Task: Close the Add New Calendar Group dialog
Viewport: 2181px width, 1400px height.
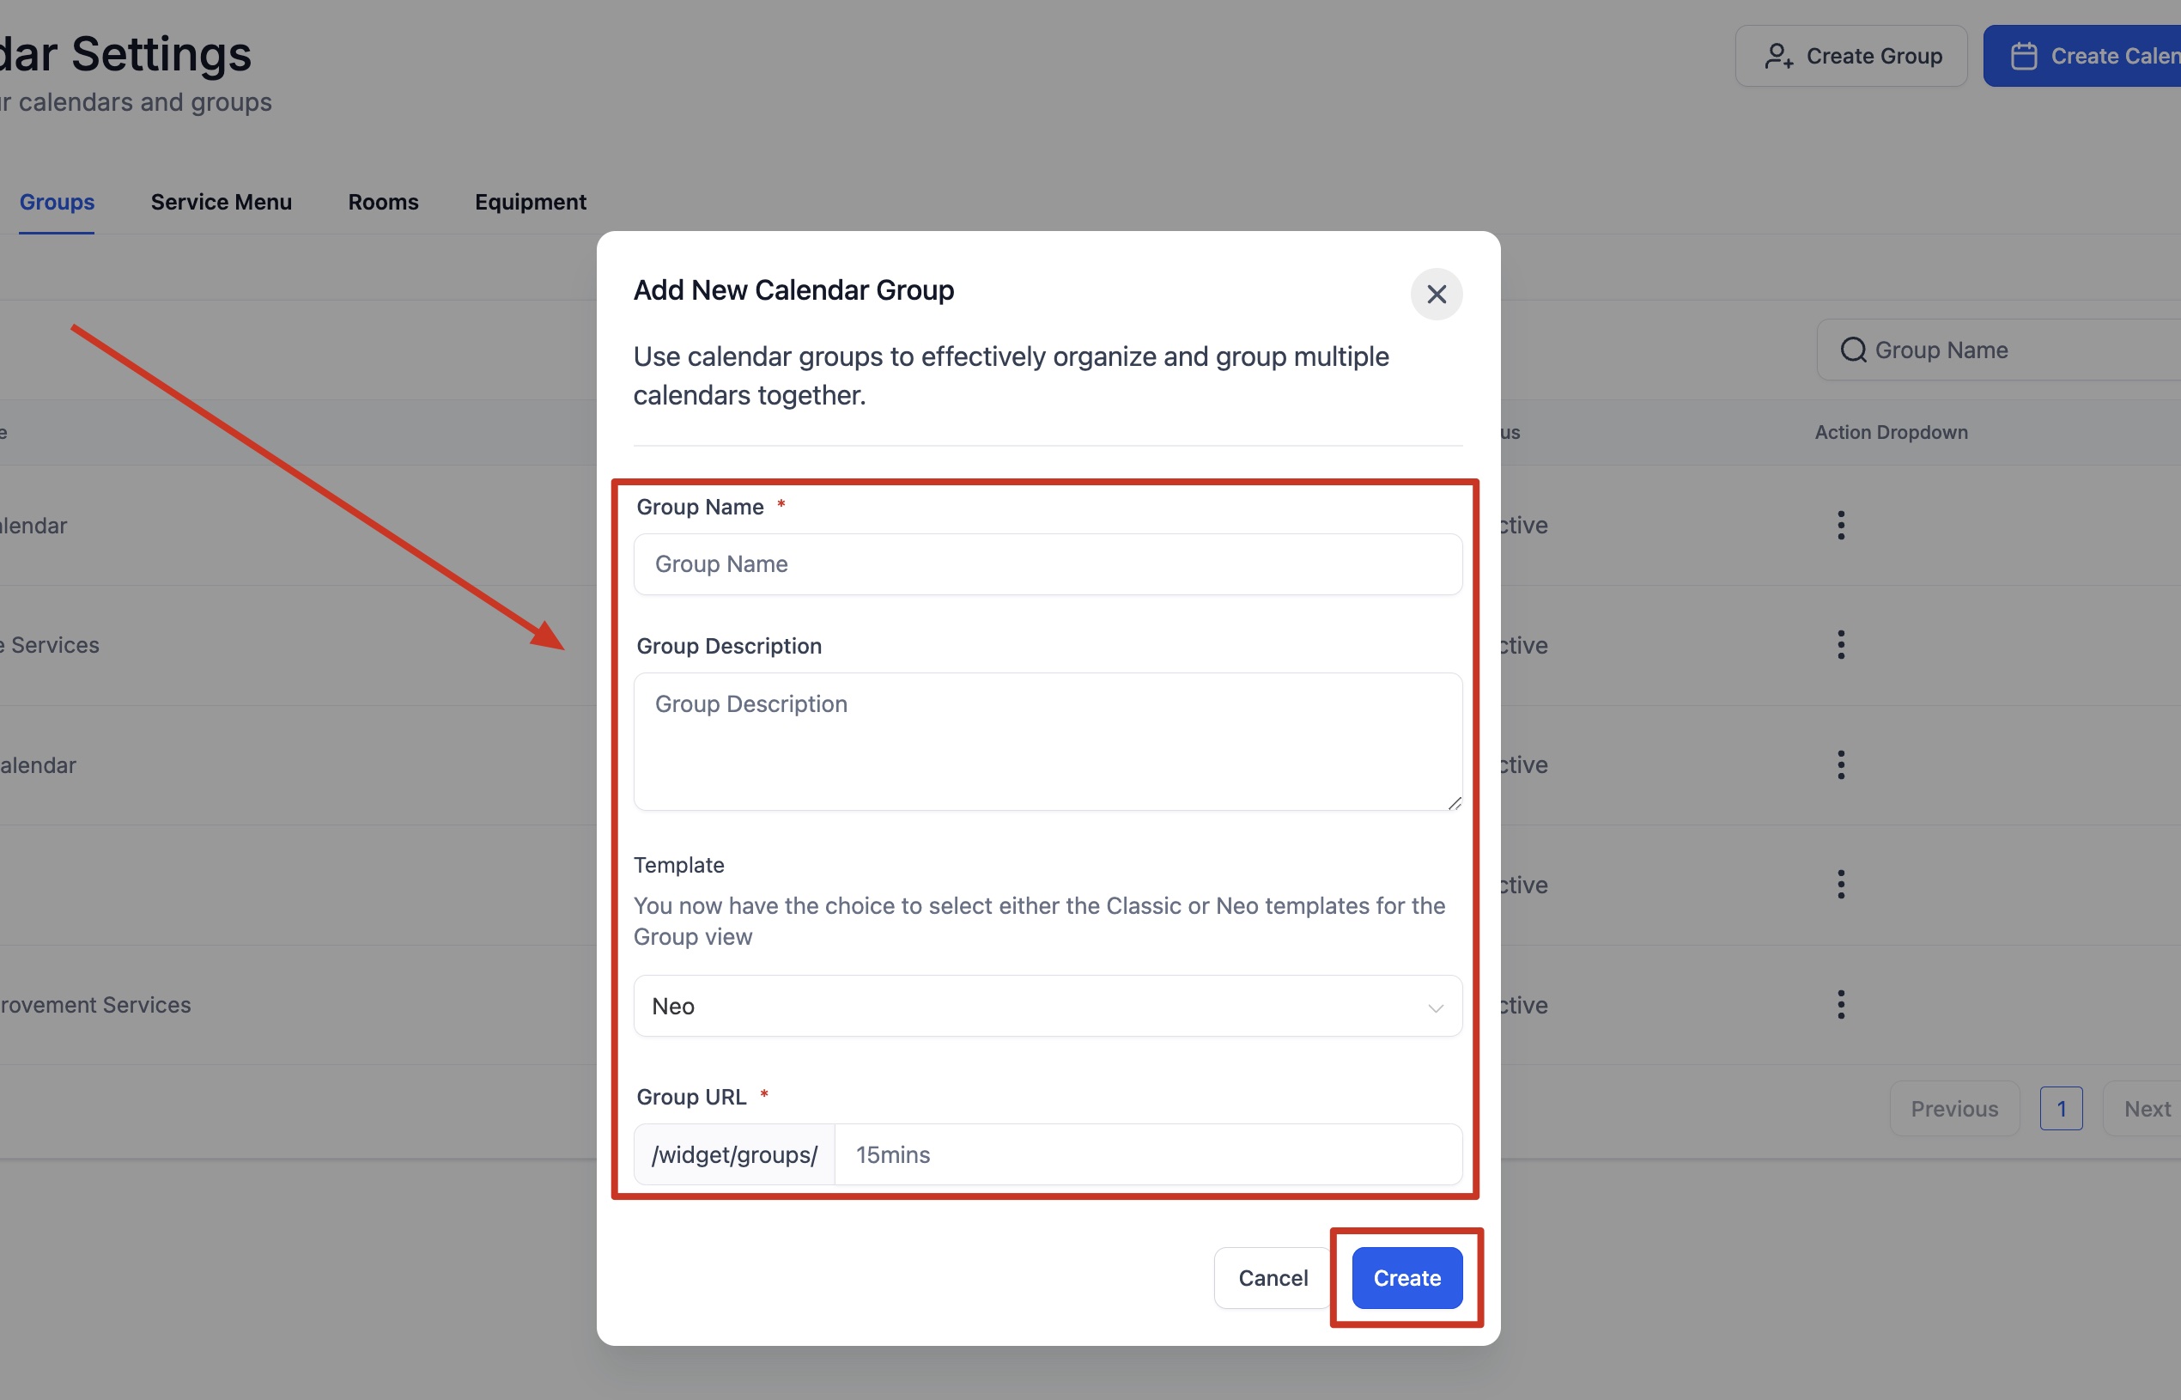Action: point(1436,295)
